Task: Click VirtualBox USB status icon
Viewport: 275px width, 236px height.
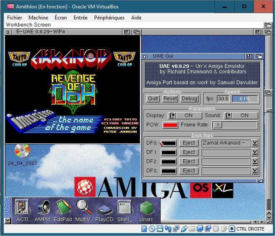Action: [x=184, y=229]
